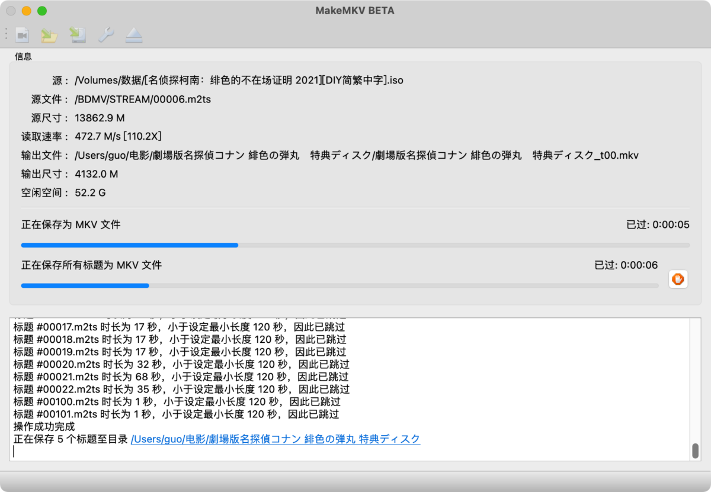Open Preferences via the wrench icon
The image size is (711, 492).
[106, 36]
